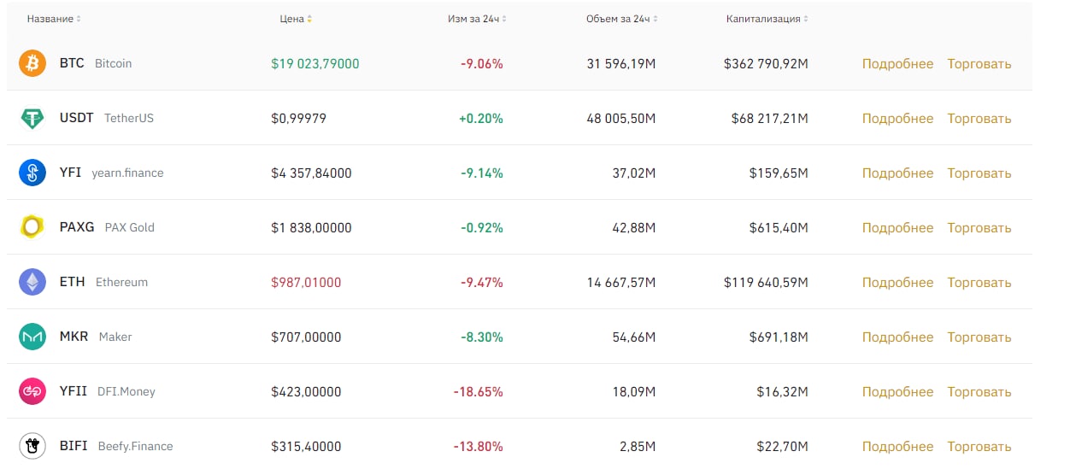This screenshot has height=469, width=1070.
Task: Click the PAX Gold yellow icon
Action: coord(32,227)
